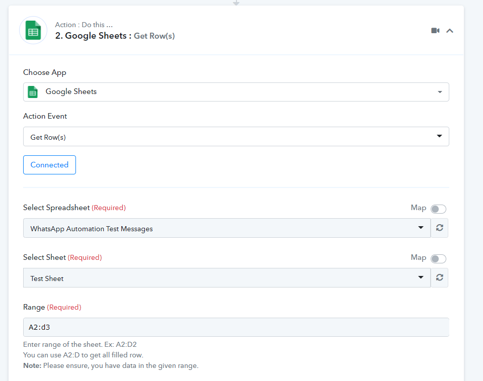Click the Range input field containing A2:d3
This screenshot has height=381, width=483.
pos(235,327)
